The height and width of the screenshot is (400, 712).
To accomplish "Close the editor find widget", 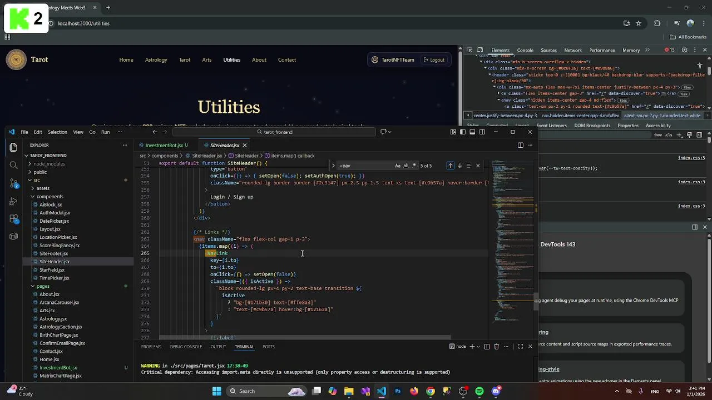I will 478,166.
